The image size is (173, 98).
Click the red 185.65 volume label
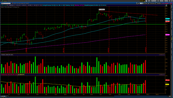point(167,80)
